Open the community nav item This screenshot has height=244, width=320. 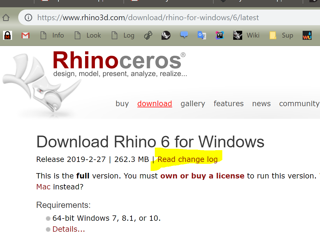coord(299,104)
